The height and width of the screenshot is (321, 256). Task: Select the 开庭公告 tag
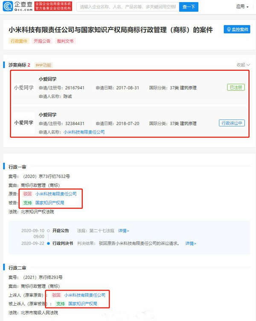tap(42, 41)
